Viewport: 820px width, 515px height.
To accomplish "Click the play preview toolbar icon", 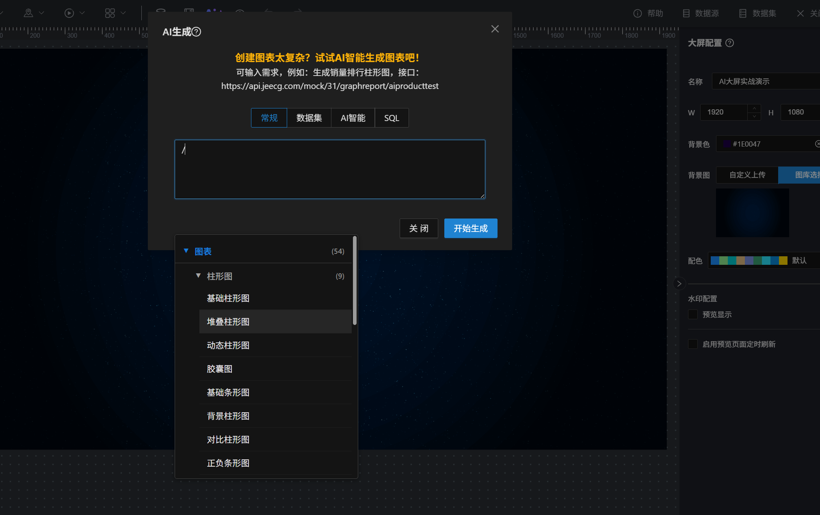I will [69, 13].
